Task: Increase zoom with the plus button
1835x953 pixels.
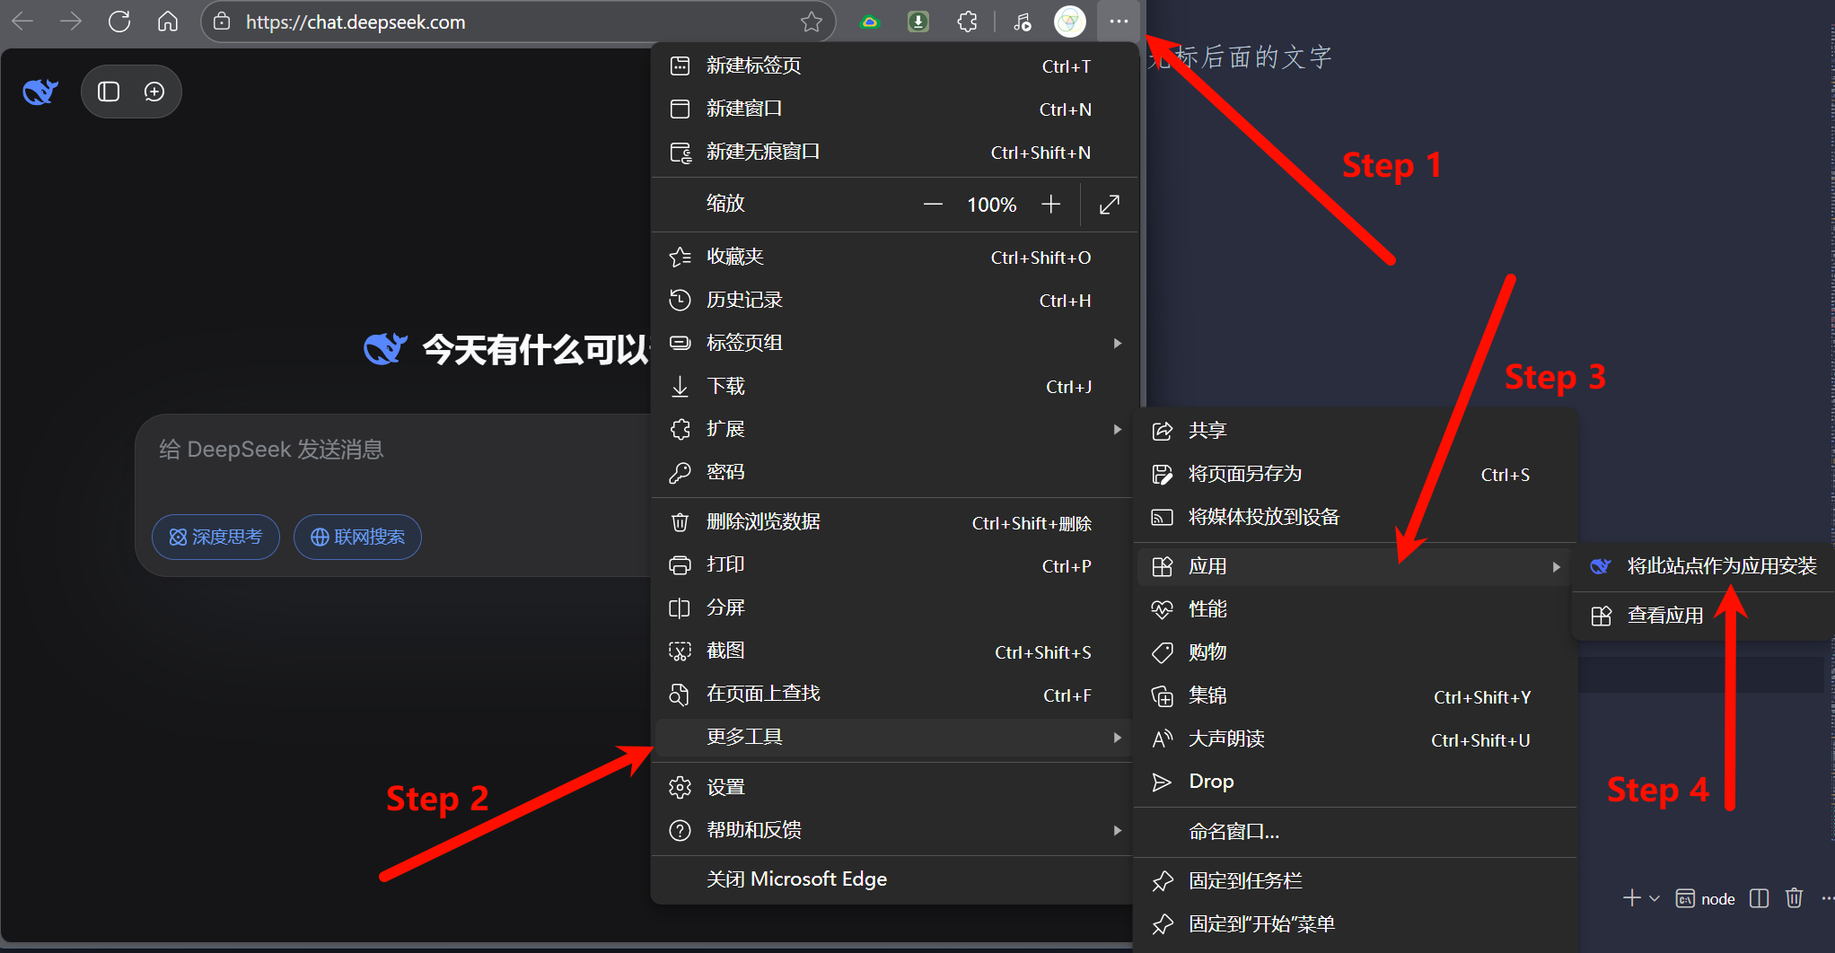Action: click(1050, 205)
